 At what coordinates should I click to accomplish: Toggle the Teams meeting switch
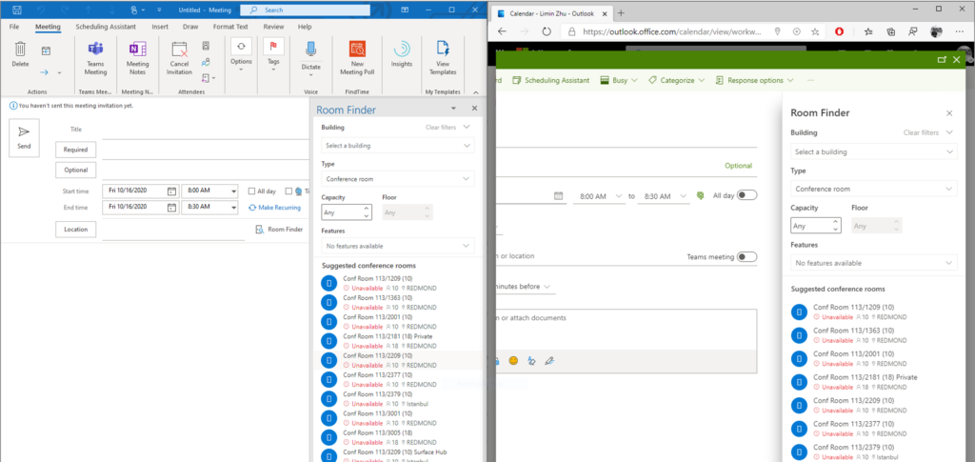tap(746, 257)
